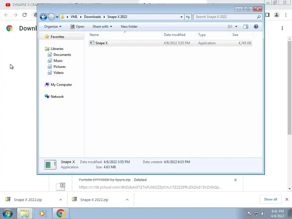This screenshot has width=292, height=219.
Task: Open Downloads page three-dot menu
Action: pos(282,28)
